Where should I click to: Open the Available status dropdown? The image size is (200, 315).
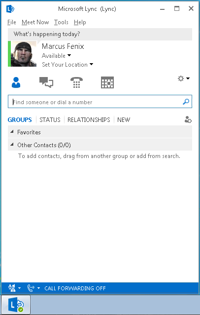tap(56, 55)
